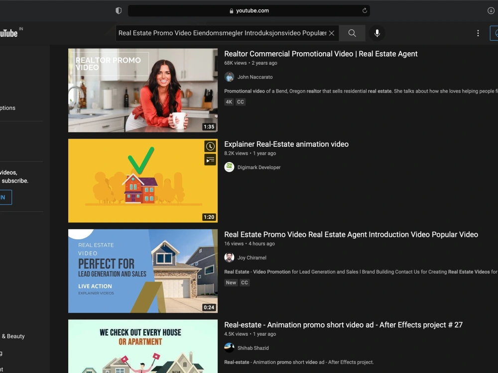Click the youtube.com address bar

[x=249, y=10]
